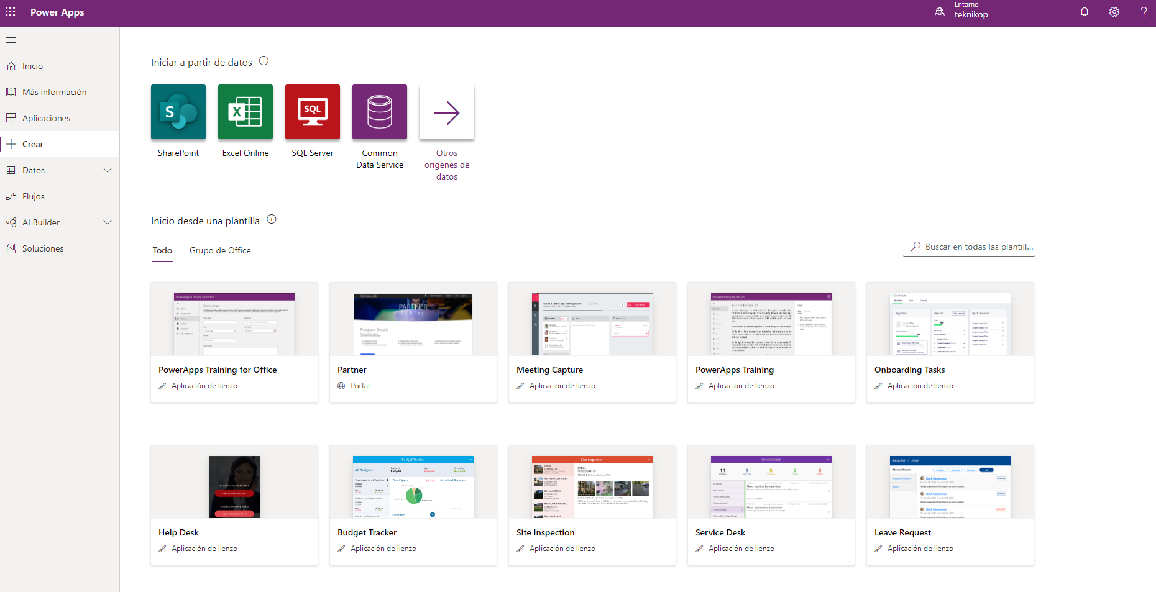Screen dimensions: 1156x592
Task: Go to Inicio in the sidebar
Action: coord(60,66)
